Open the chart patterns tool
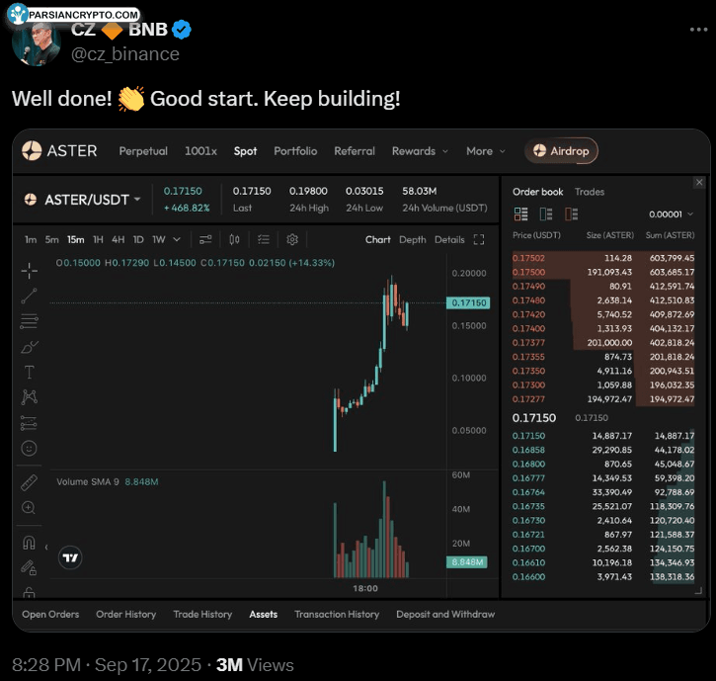 (x=30, y=397)
